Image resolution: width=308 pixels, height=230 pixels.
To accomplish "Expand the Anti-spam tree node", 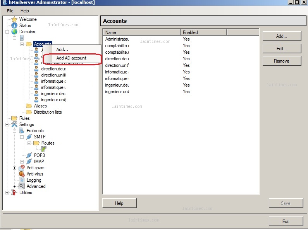I will click(x=15, y=168).
